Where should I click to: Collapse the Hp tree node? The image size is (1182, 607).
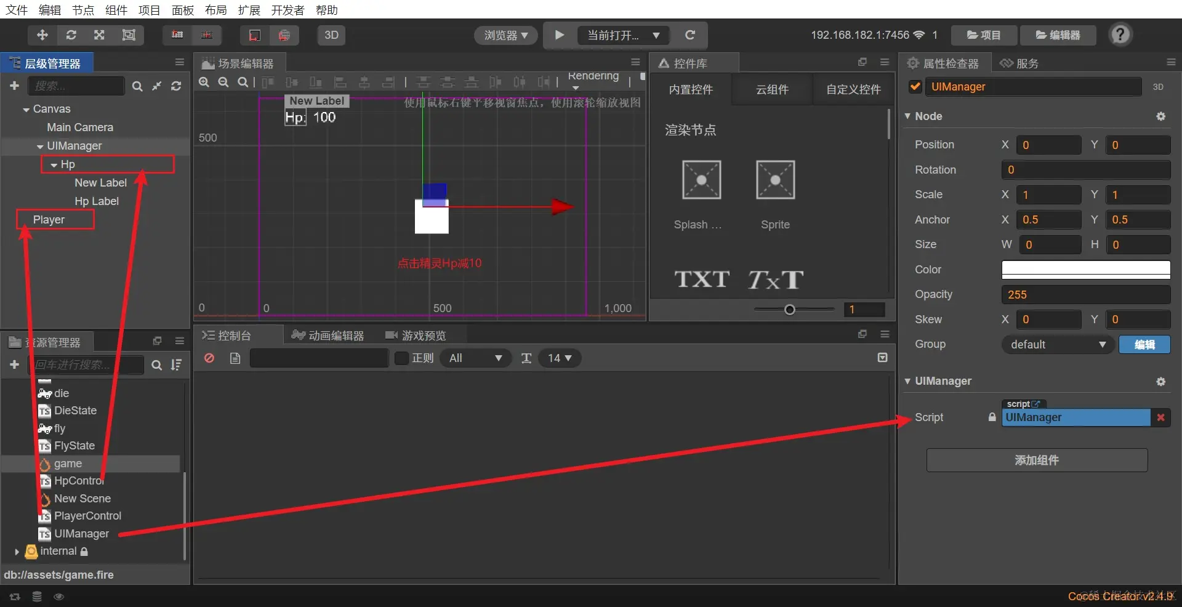54,165
